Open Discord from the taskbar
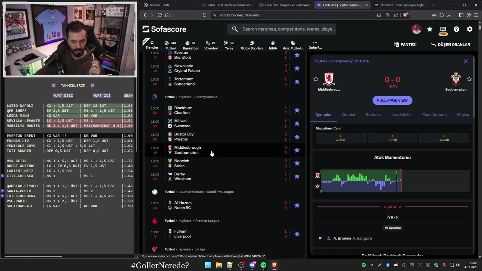482x271 pixels. click(x=252, y=265)
